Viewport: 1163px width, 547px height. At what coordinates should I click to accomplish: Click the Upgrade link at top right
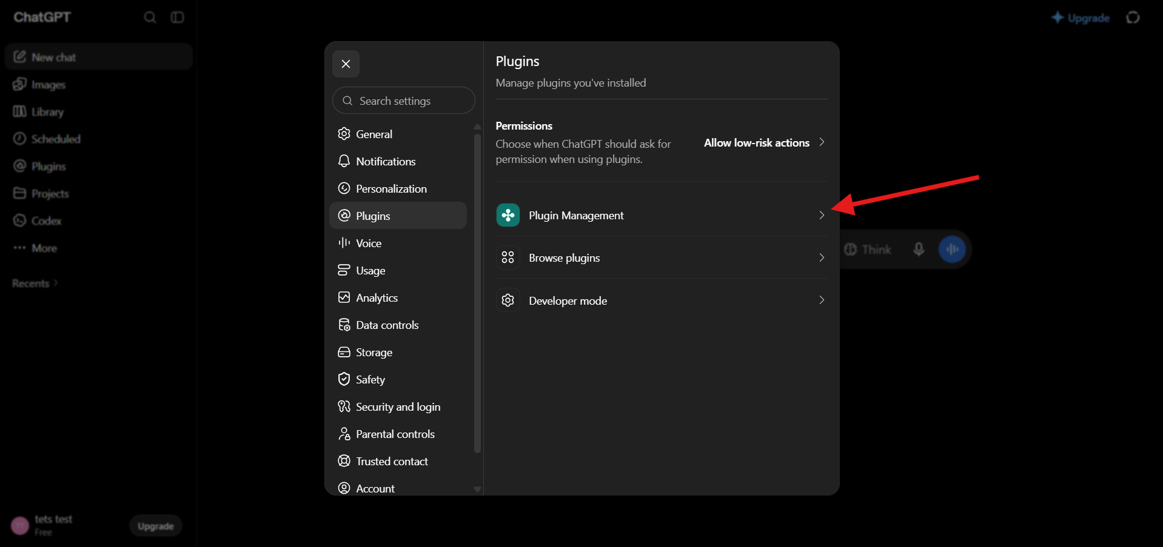coord(1081,18)
